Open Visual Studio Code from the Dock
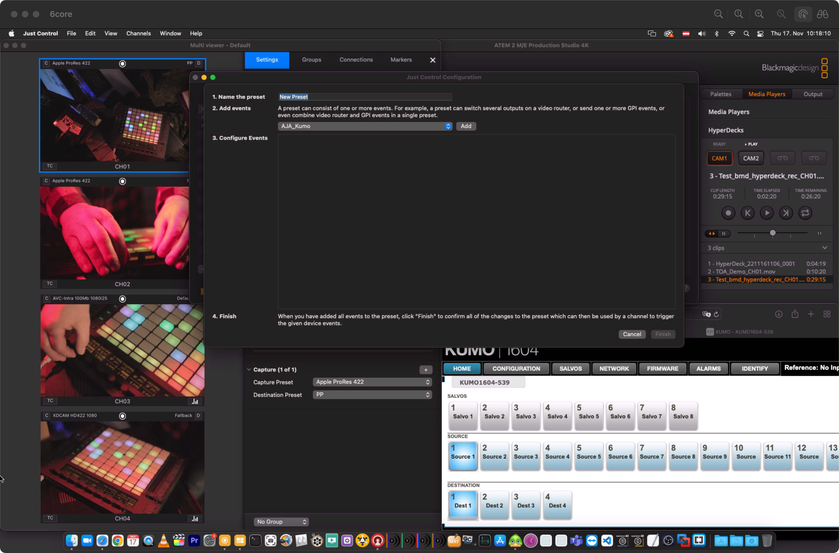This screenshot has height=553, width=839. [607, 540]
